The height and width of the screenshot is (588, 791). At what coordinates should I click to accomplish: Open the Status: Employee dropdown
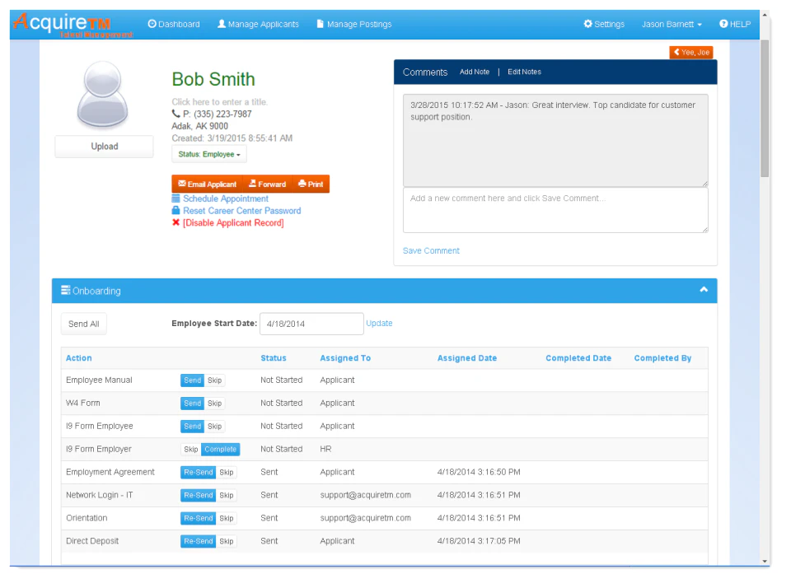[x=208, y=154]
